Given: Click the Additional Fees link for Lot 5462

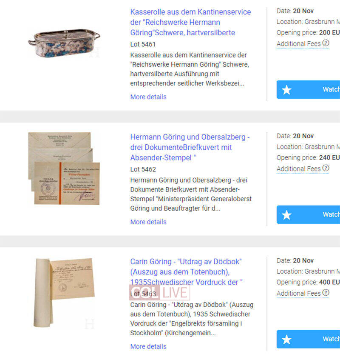Looking at the screenshot, I should point(298,169).
